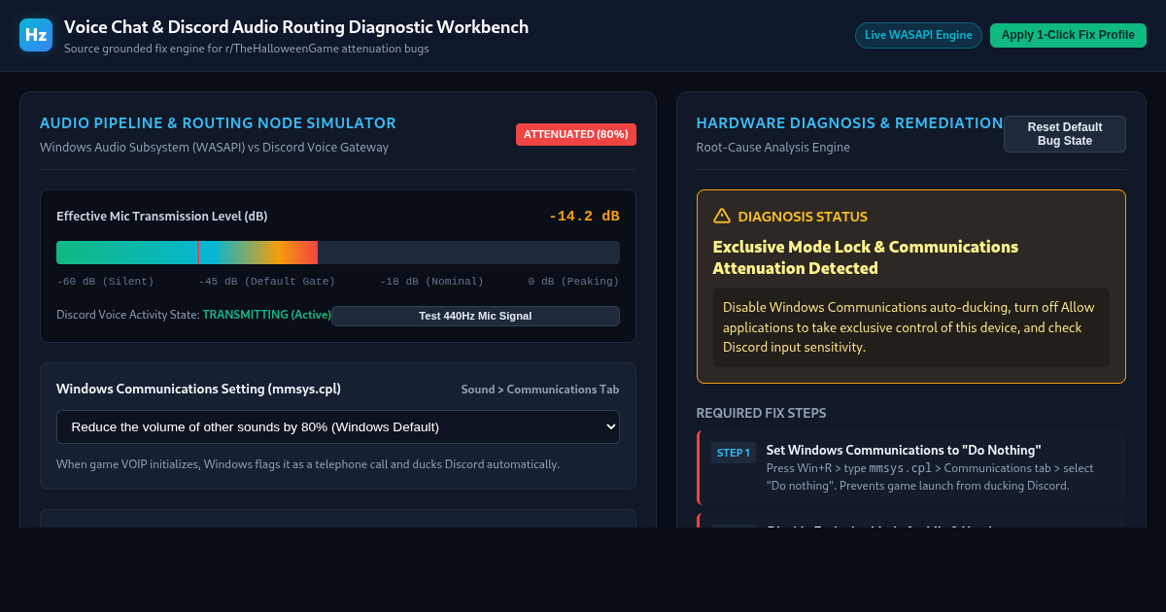Click the "REQUIRED FIX STEPS" heading
Viewport: 1166px width, 612px height.
pos(762,413)
